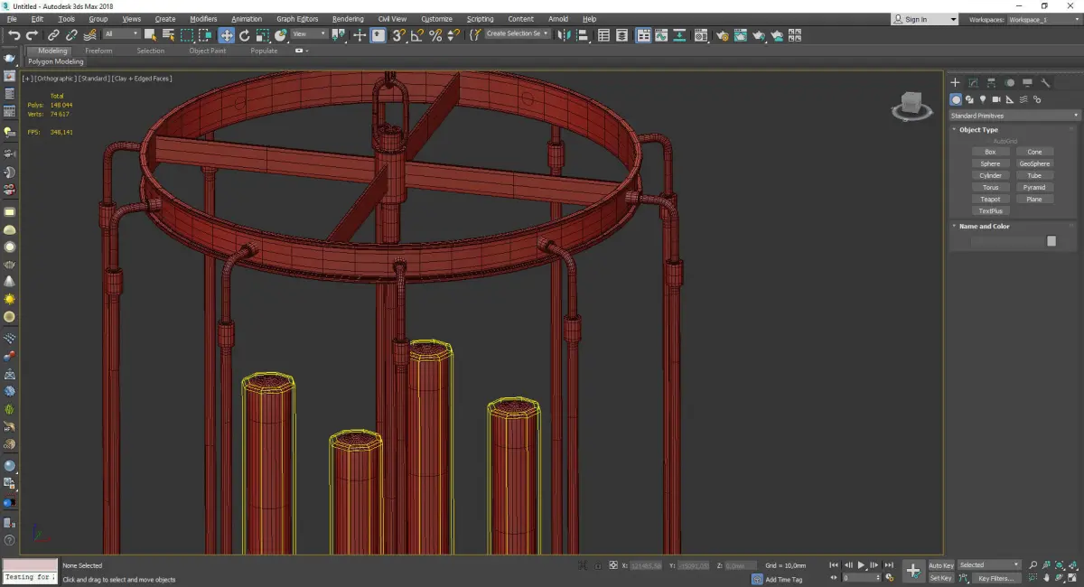Click the Mirror tool icon
Image resolution: width=1084 pixels, height=587 pixels.
pyautogui.click(x=565, y=35)
